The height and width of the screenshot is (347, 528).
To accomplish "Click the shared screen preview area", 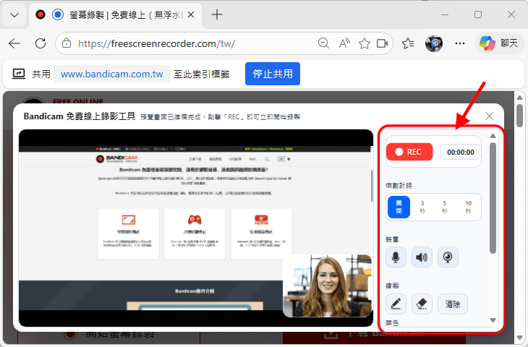I will coord(195,228).
